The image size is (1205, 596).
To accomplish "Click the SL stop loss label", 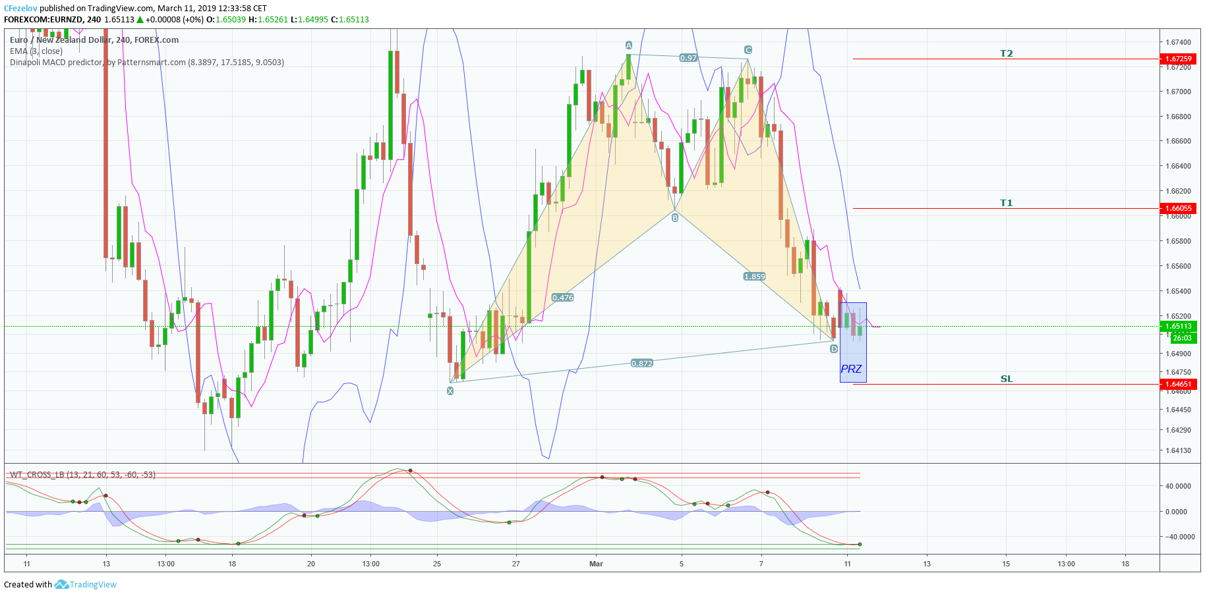I will coord(1007,379).
